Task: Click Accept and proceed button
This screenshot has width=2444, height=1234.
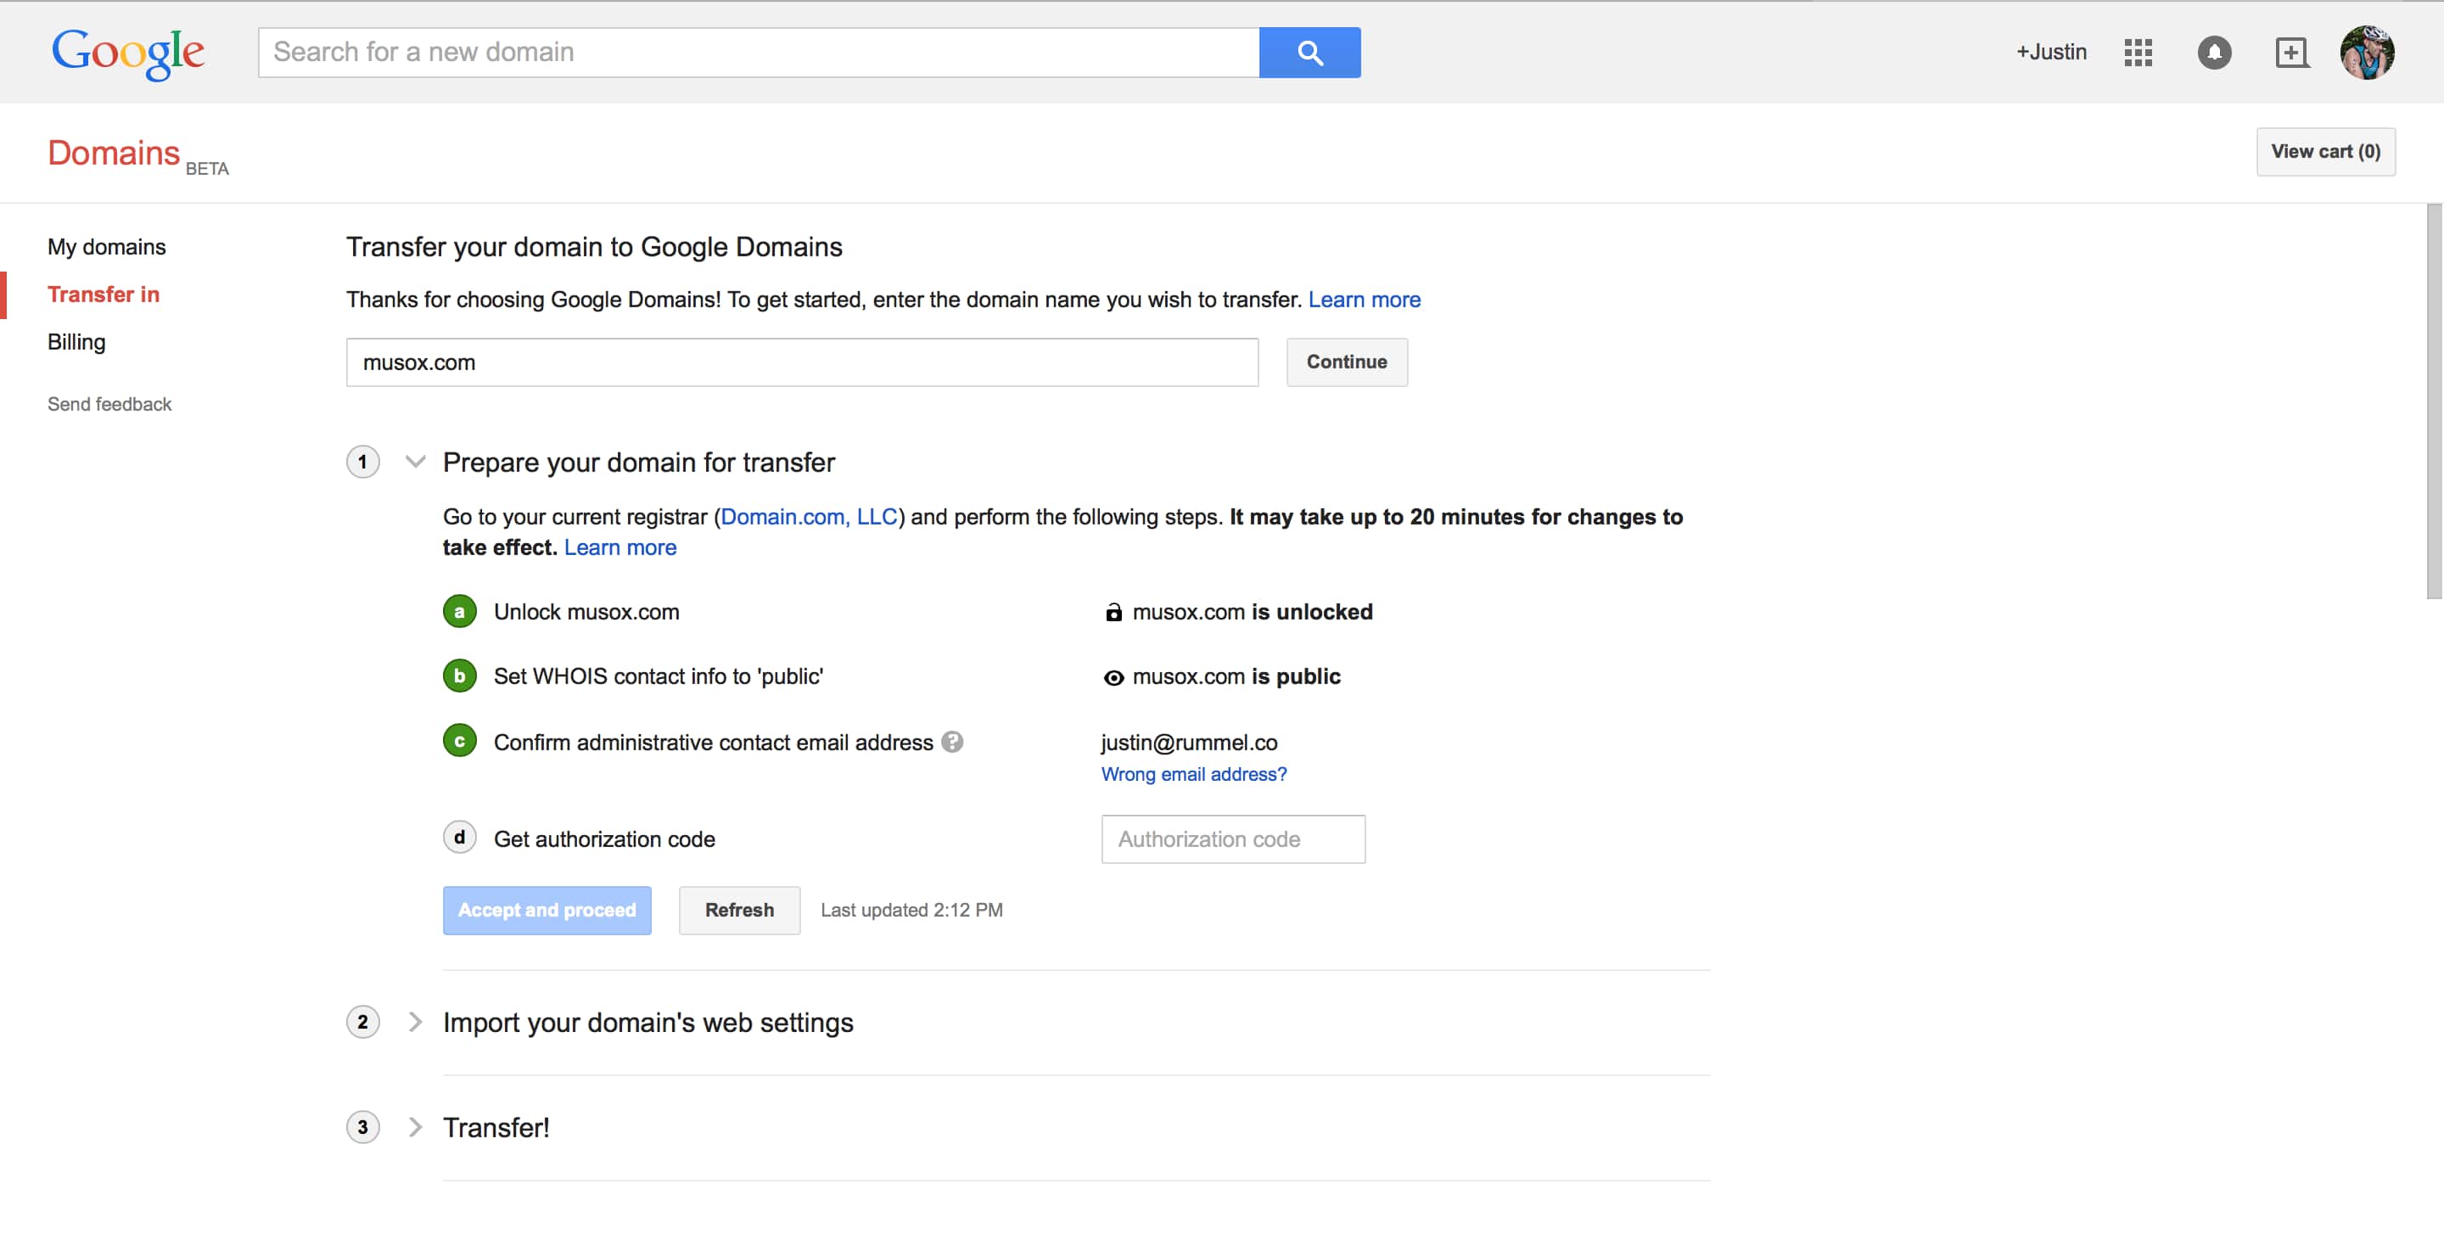Action: 547,910
